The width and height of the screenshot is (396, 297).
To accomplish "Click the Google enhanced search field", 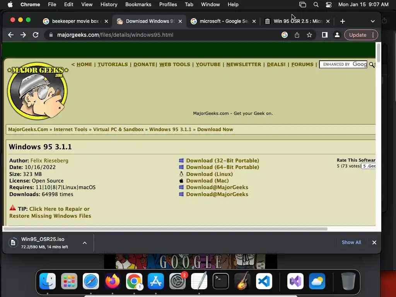I will [343, 65].
